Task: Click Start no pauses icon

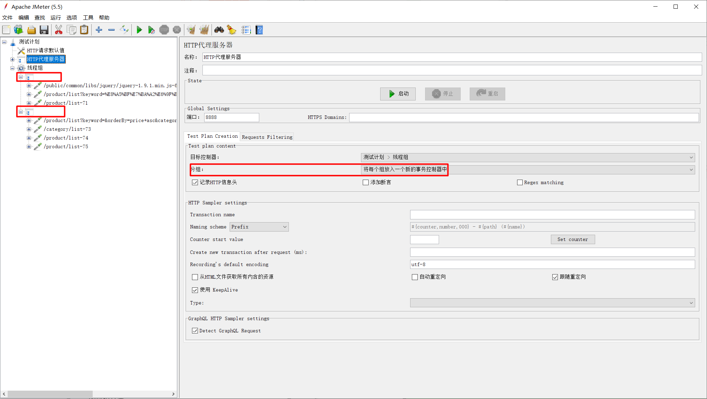Action: click(151, 30)
